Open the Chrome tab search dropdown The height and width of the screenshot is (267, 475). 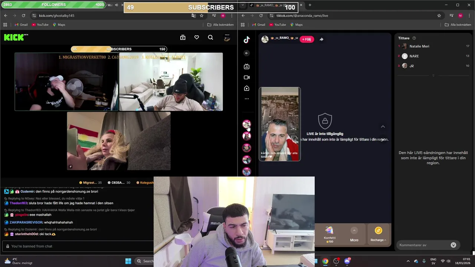[242, 5]
